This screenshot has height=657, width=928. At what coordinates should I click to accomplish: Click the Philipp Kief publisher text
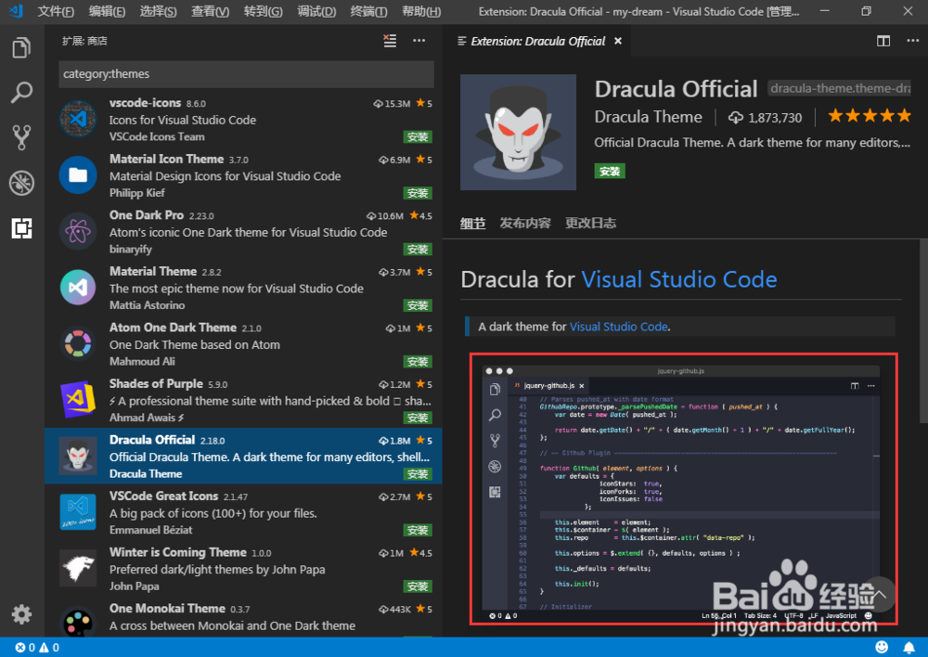(136, 193)
